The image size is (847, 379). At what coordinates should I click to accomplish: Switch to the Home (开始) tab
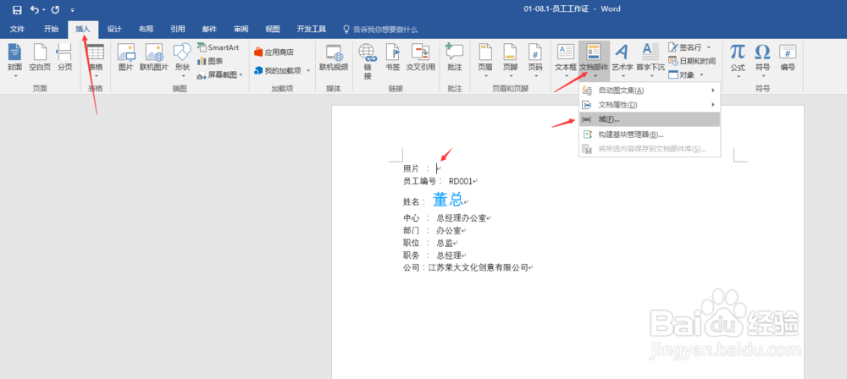(52, 29)
